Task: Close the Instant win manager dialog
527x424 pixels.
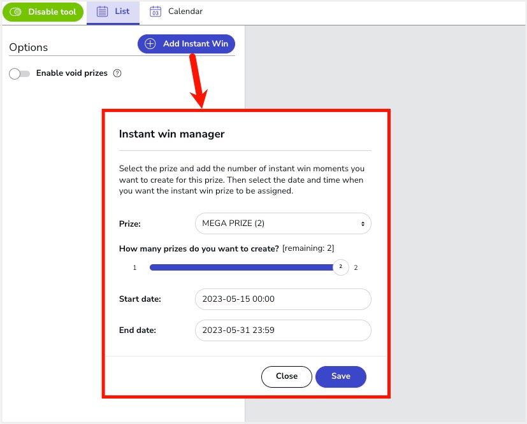Action: [x=287, y=376]
